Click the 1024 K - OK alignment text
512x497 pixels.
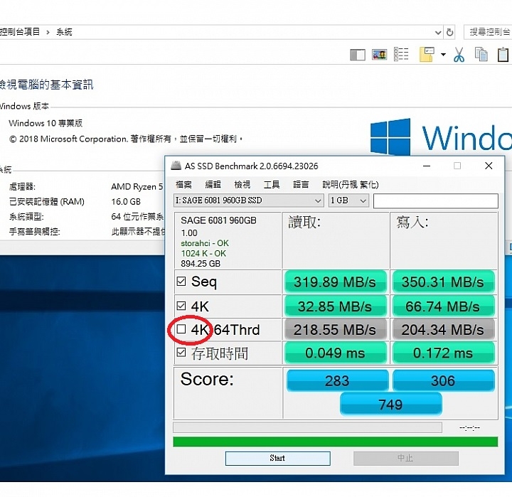click(203, 253)
